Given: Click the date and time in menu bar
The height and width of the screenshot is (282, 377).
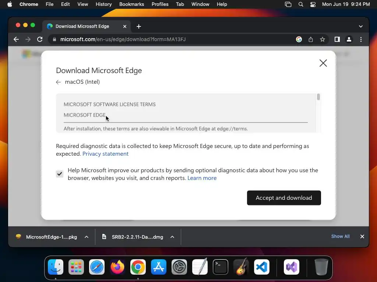Looking at the screenshot, I should [x=346, y=4].
